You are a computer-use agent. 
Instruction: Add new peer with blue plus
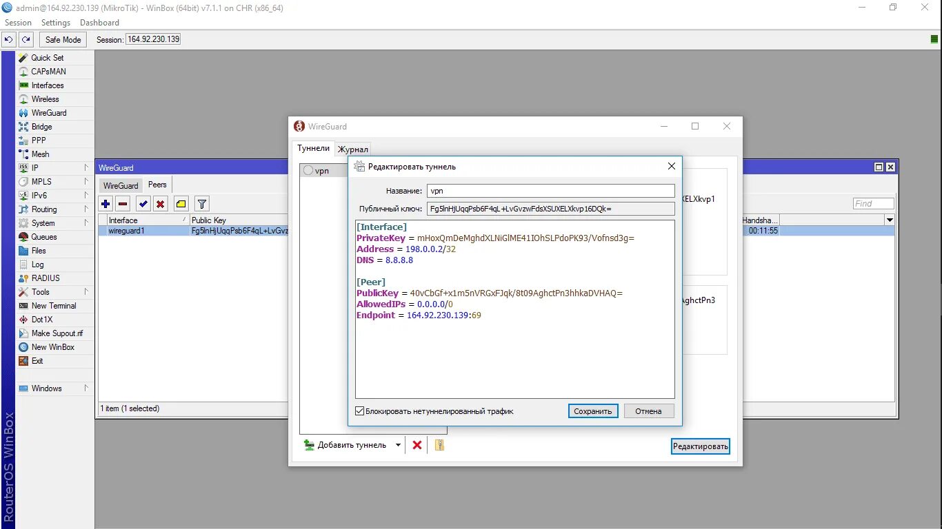106,204
